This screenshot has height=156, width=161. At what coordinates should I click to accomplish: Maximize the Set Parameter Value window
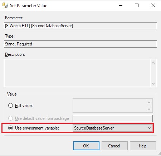[137, 5]
